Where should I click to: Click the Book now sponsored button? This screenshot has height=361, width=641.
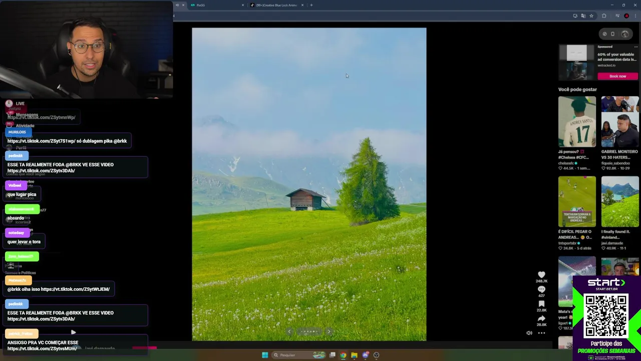[x=617, y=76]
